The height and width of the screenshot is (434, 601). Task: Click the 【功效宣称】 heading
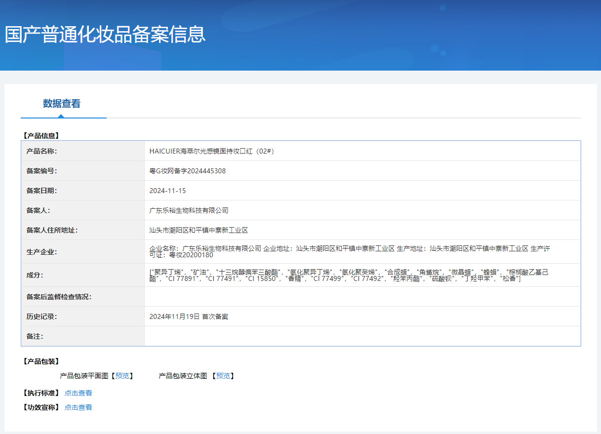(40, 407)
